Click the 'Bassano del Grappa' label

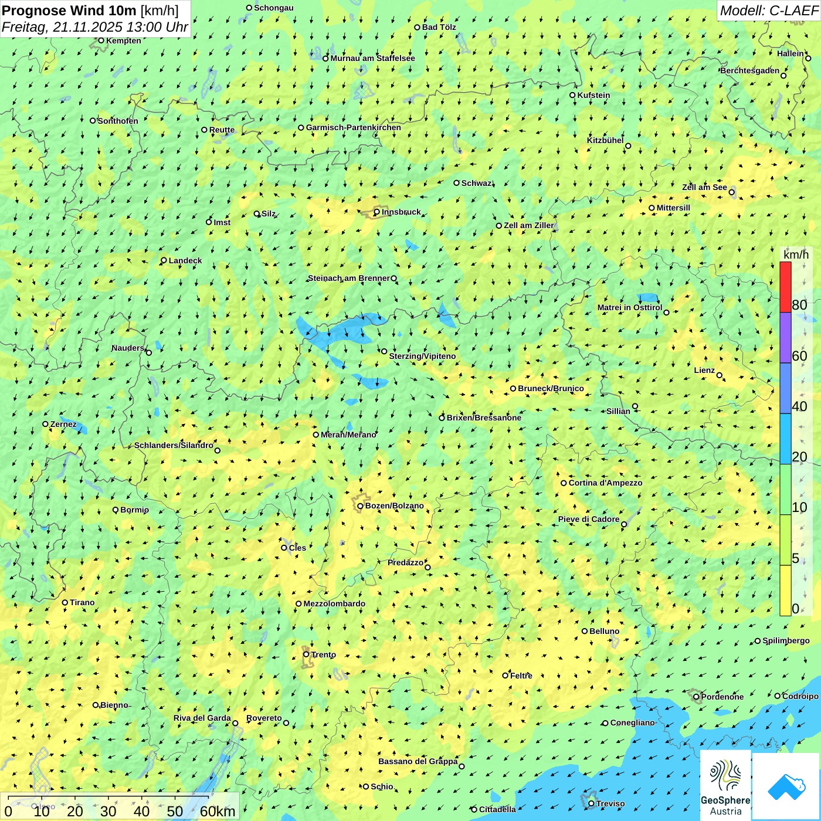pos(418,761)
